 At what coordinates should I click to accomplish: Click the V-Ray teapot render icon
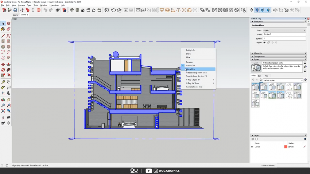113,10
